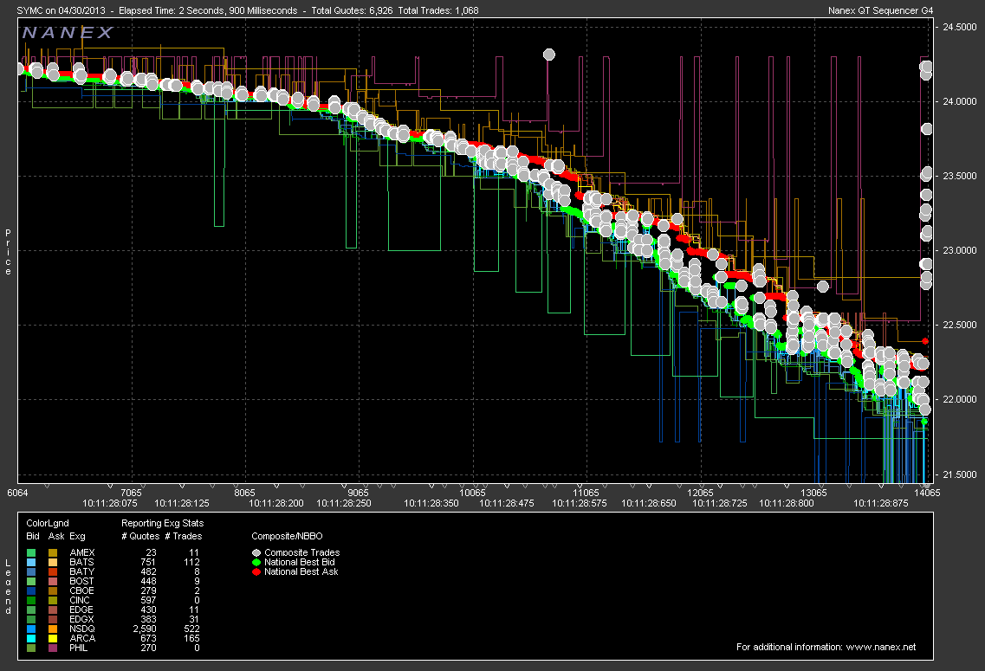Click the gray Composite Trades legend marker

[x=256, y=552]
